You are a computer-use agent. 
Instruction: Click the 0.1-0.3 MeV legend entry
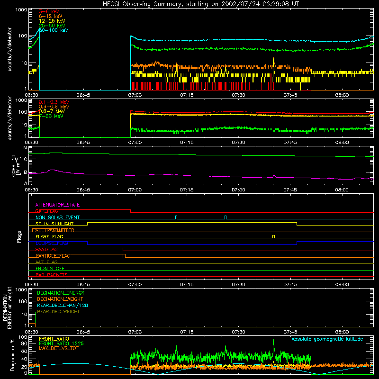pos(54,102)
